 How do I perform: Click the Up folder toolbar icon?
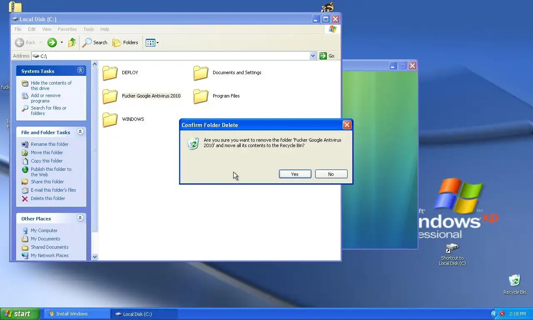(72, 42)
